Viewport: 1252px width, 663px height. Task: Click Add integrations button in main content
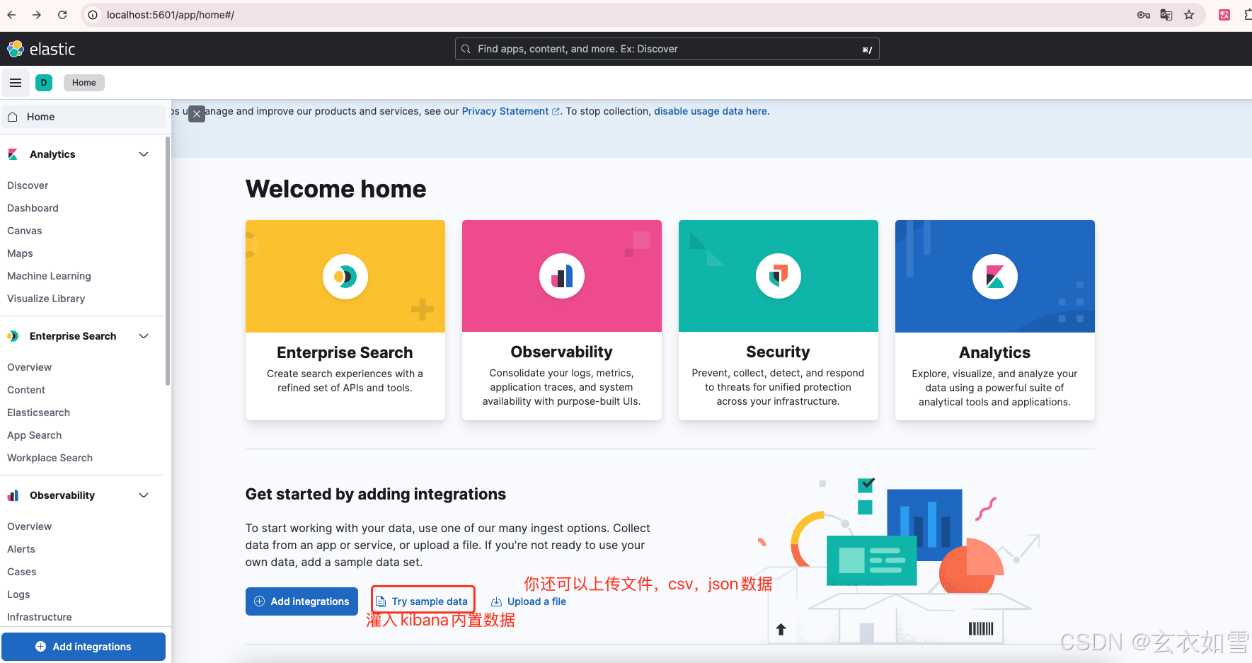[301, 601]
